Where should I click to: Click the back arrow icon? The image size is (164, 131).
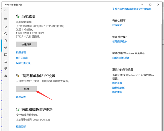[x=6, y=11]
